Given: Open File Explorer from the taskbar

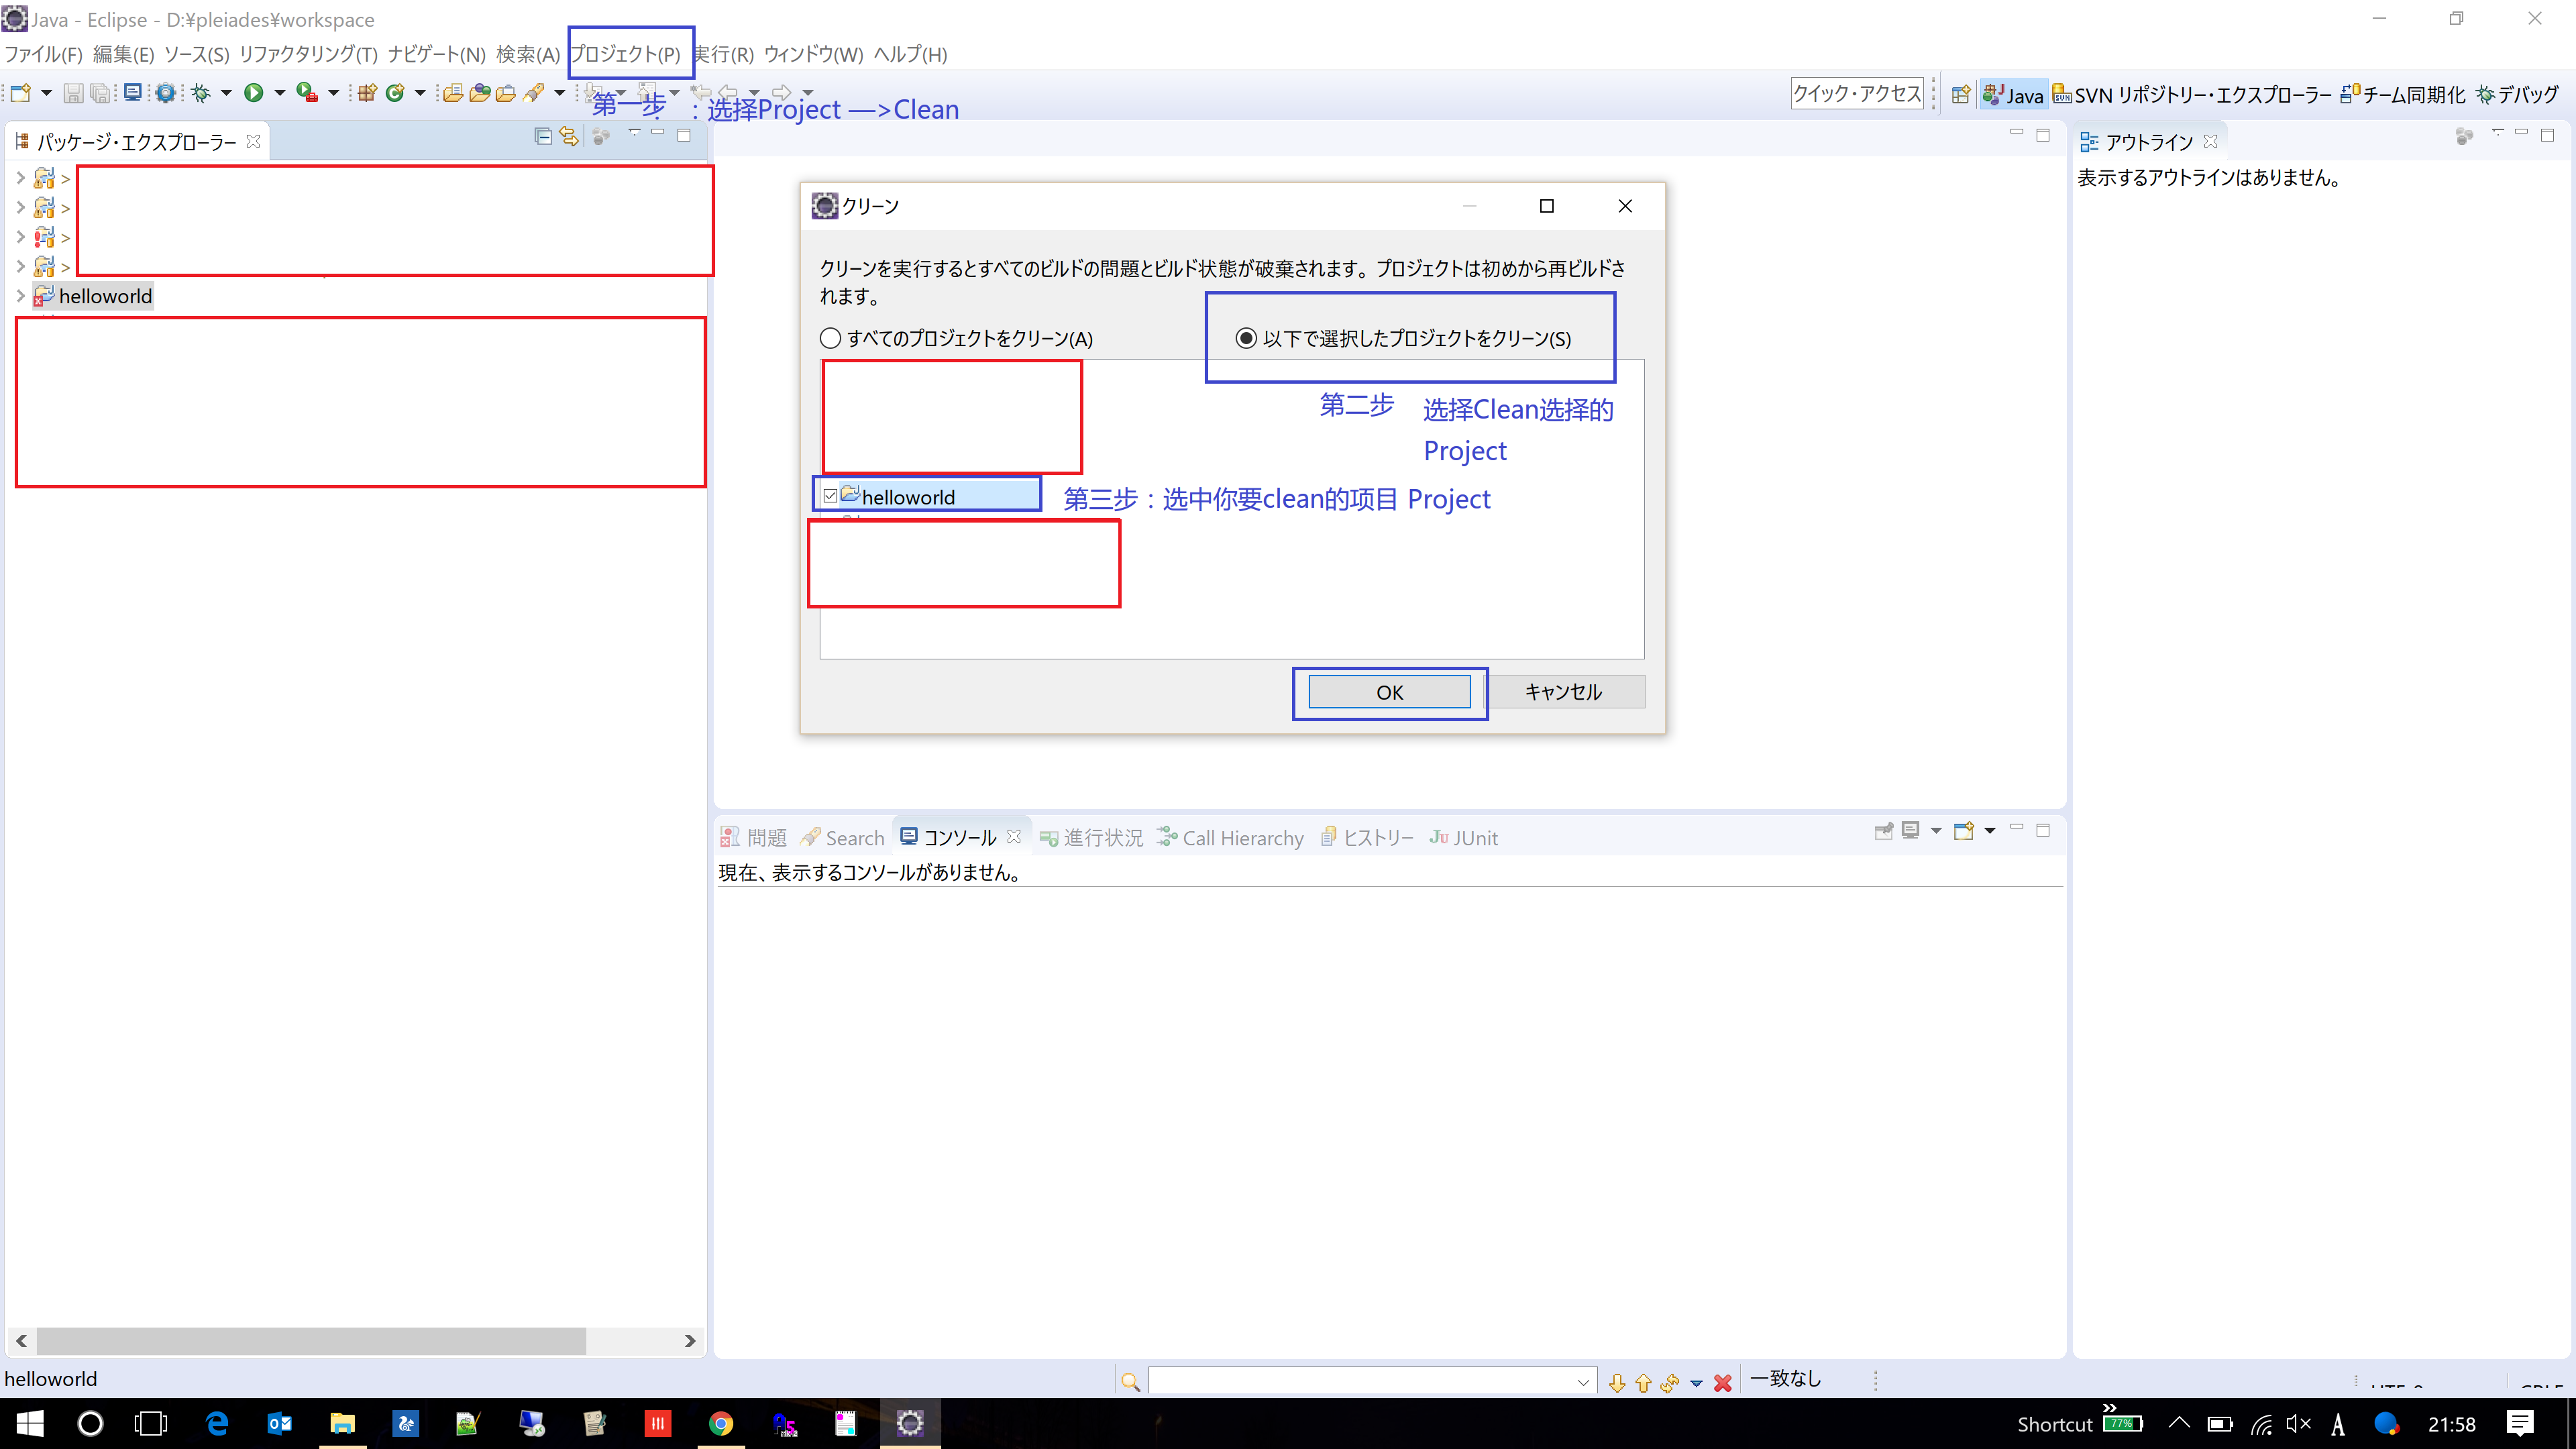Looking at the screenshot, I should (x=342, y=1423).
